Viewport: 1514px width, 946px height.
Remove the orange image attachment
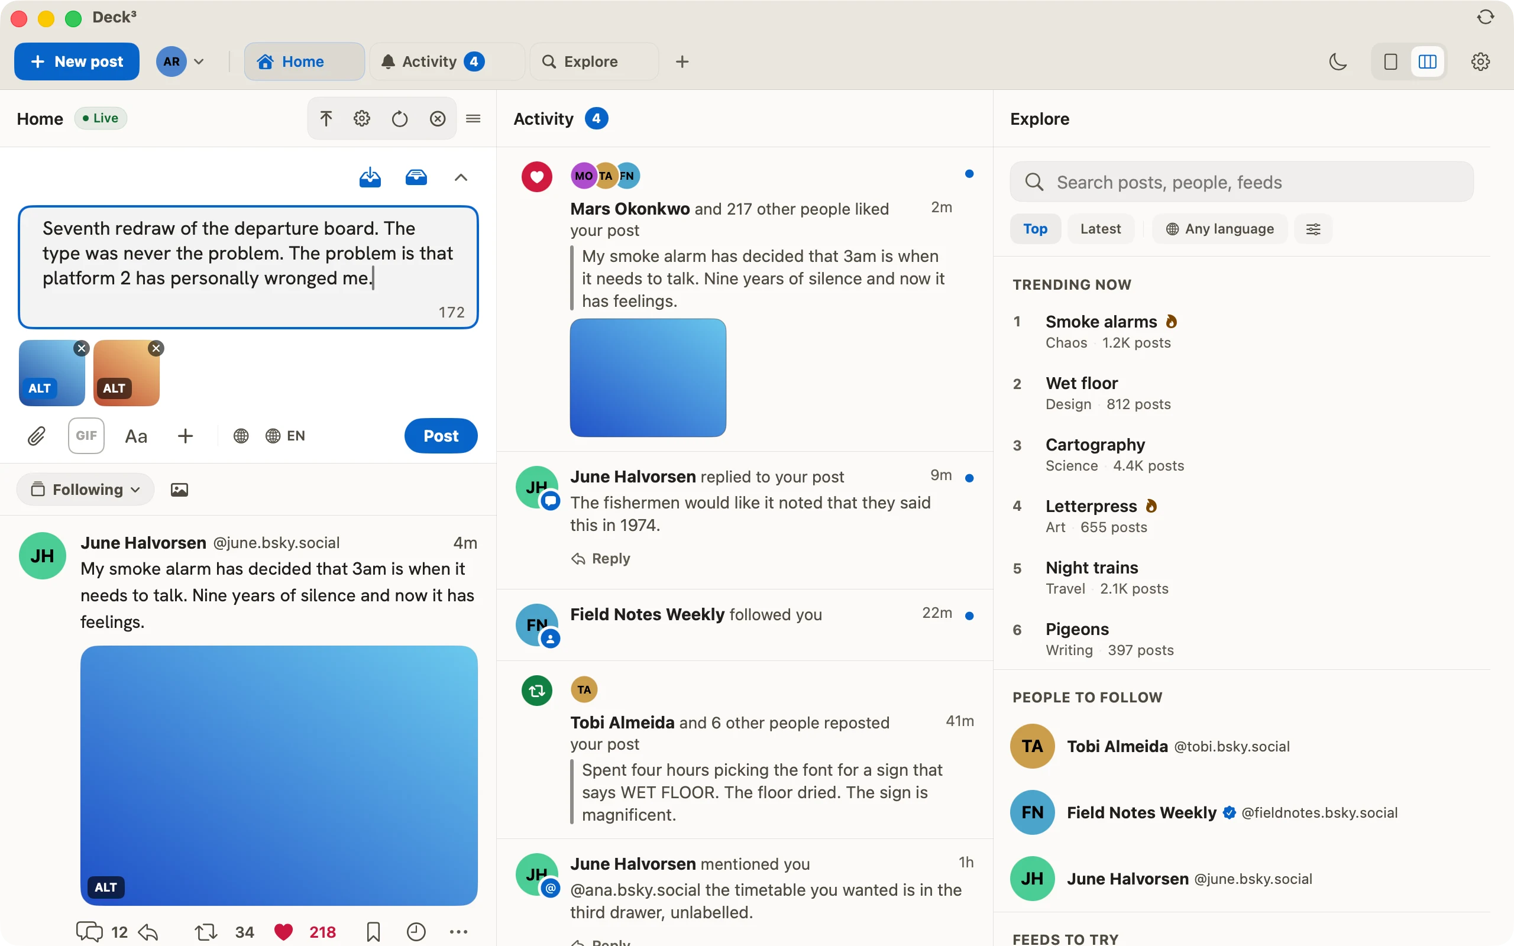point(156,348)
